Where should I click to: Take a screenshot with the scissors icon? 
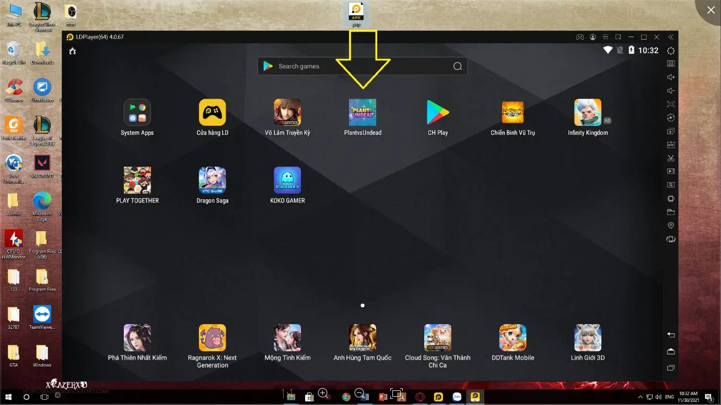tap(671, 158)
